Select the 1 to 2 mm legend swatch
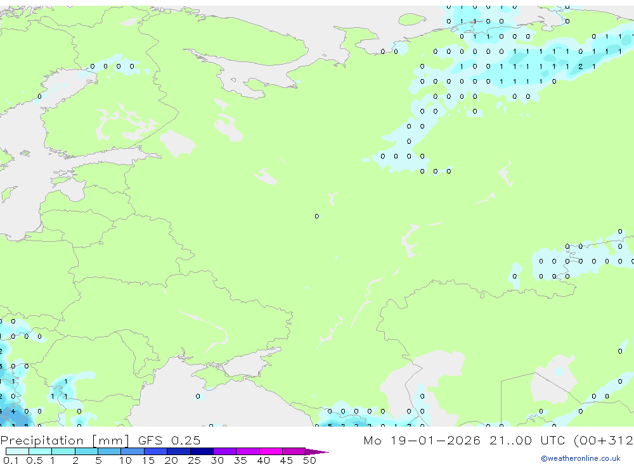Screen dimensions: 634x464 tap(63, 451)
